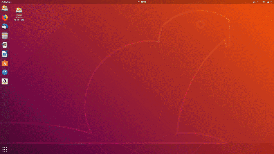Open the Activities overview
The image size is (274, 154).
coord(7,2)
